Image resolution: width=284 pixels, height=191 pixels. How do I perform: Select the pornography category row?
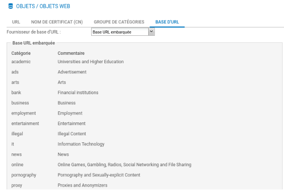(x=24, y=175)
